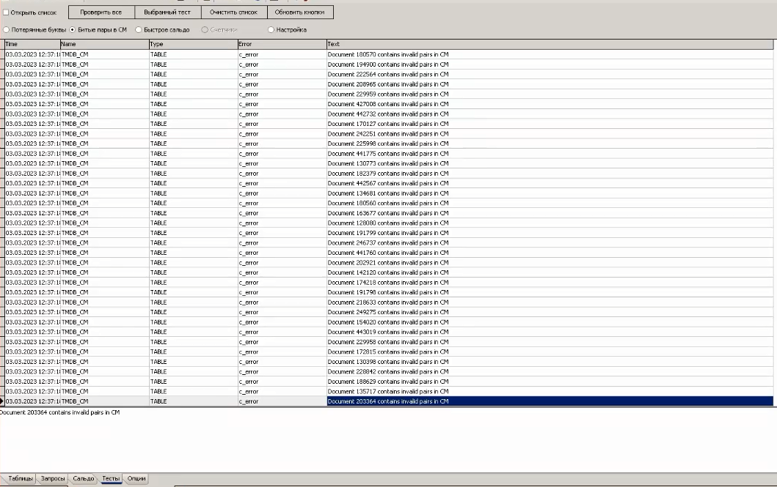Run the 'Выбранный тест' button
Viewport: 777px width, 487px height.
pyautogui.click(x=167, y=12)
